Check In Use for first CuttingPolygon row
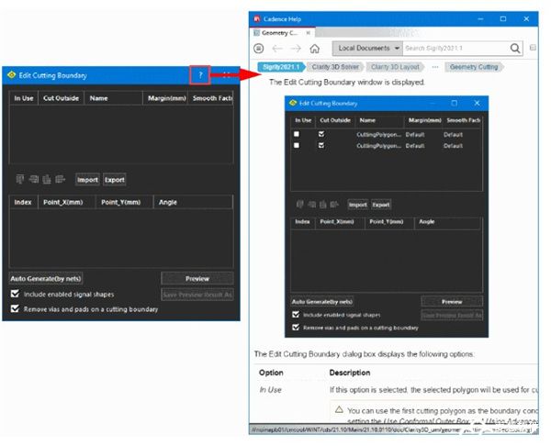This screenshot has width=551, height=446. 297,135
